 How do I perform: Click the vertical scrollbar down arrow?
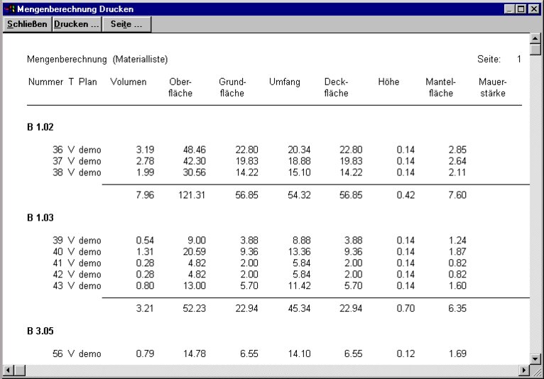click(535, 359)
